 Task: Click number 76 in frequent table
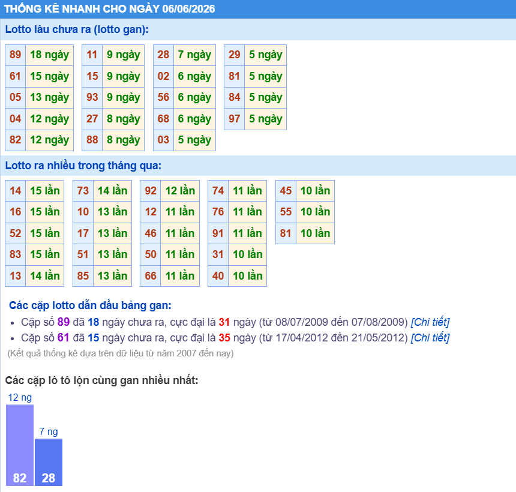coord(218,212)
